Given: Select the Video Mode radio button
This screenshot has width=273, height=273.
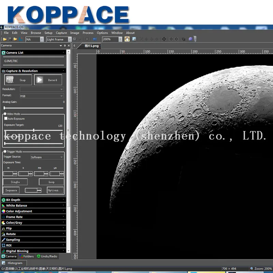Looking at the screenshot, I should coord(5,114).
